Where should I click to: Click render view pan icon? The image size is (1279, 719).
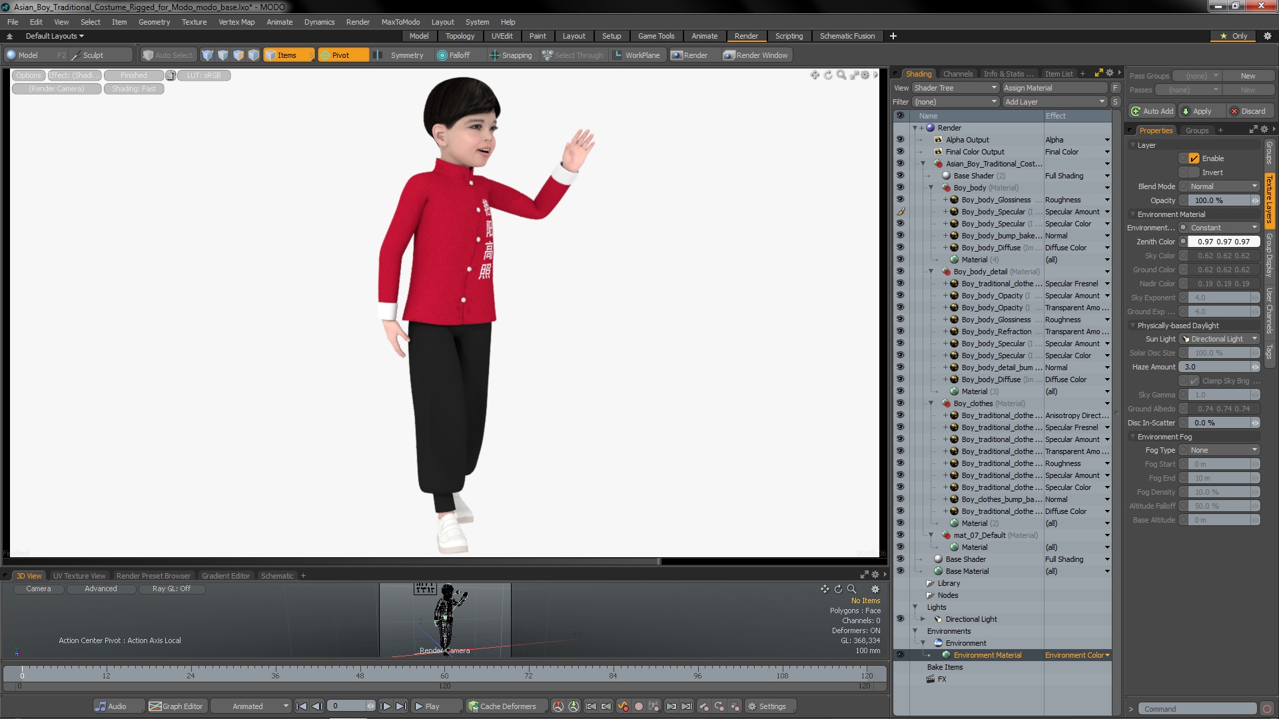(815, 75)
